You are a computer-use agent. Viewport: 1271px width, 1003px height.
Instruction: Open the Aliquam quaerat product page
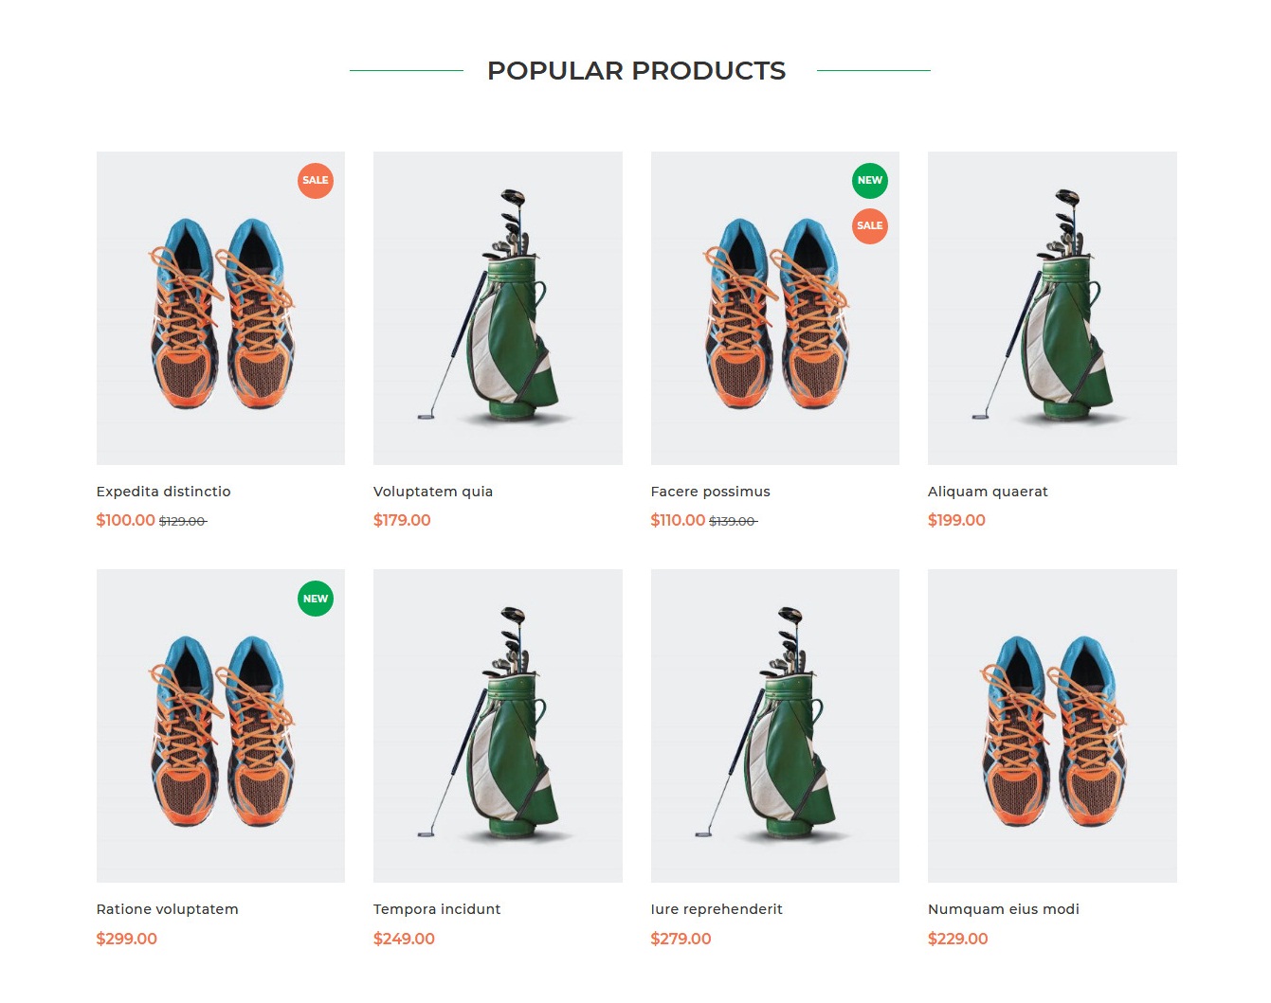click(x=988, y=492)
